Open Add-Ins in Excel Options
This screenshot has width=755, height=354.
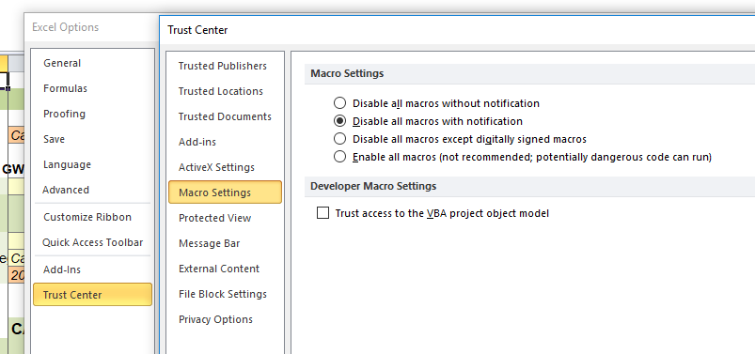[x=62, y=269]
